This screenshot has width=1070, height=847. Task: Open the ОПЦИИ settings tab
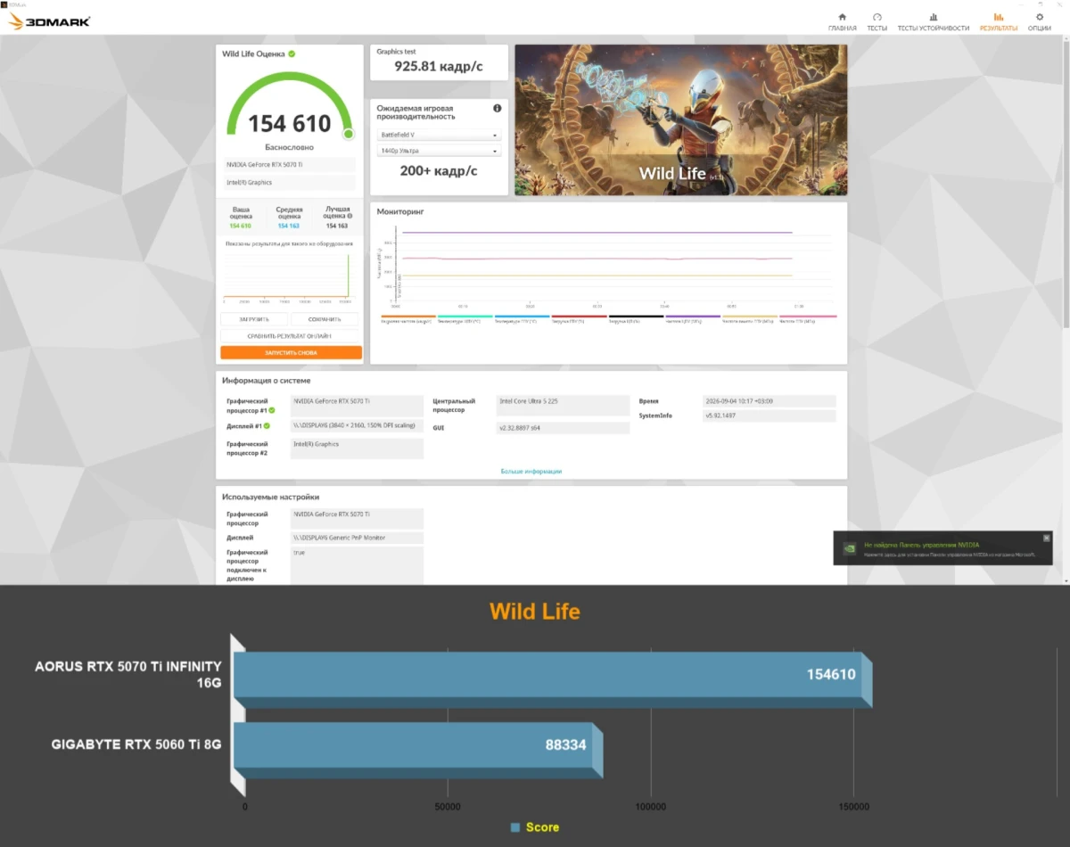1039,21
